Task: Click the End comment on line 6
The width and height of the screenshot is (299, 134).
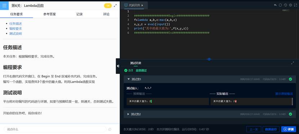Action: 171,33
